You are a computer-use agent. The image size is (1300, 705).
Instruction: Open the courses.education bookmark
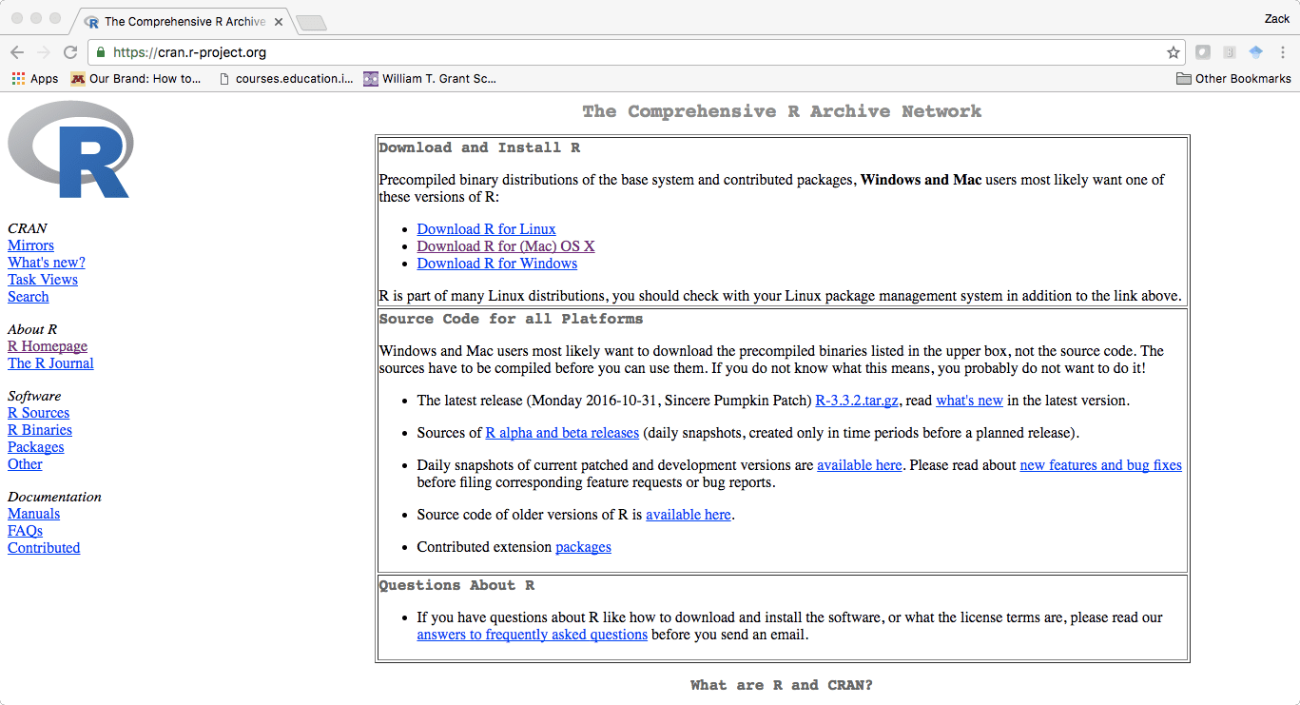click(285, 79)
